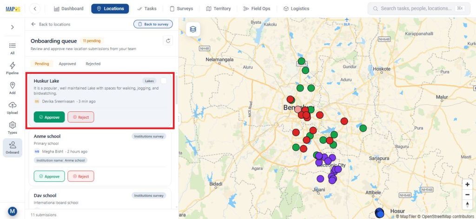Click the green marker west of Pura
Image resolution: width=476 pixels, height=219 pixels.
363,128
